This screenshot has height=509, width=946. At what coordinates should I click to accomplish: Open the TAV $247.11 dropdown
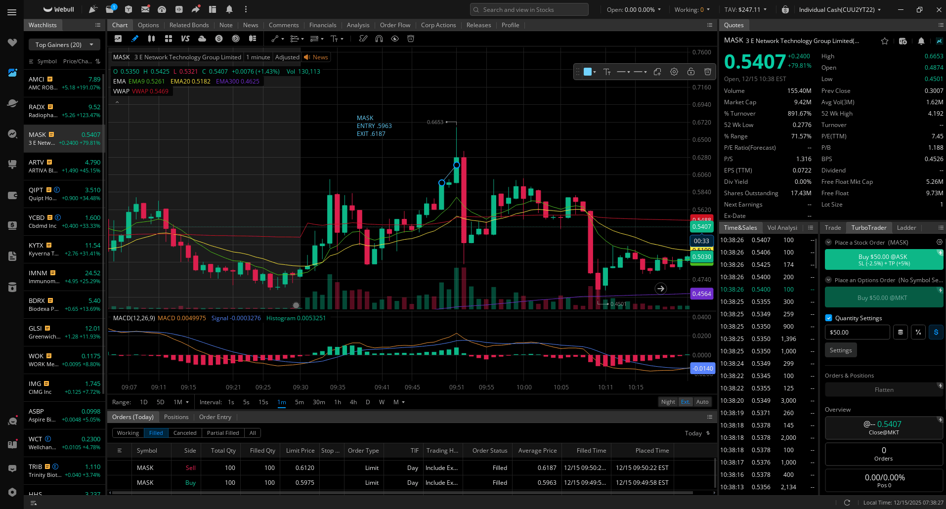[x=745, y=9]
